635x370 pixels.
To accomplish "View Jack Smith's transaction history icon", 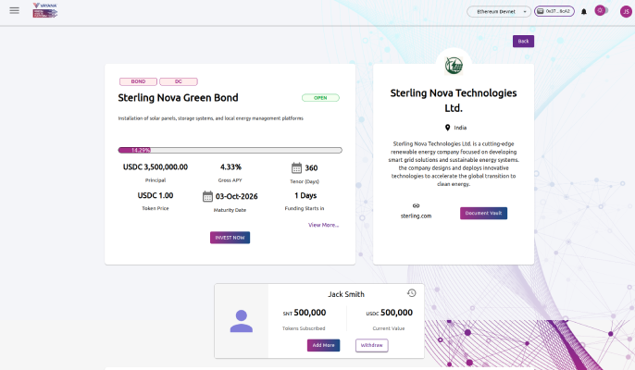I will [412, 293].
